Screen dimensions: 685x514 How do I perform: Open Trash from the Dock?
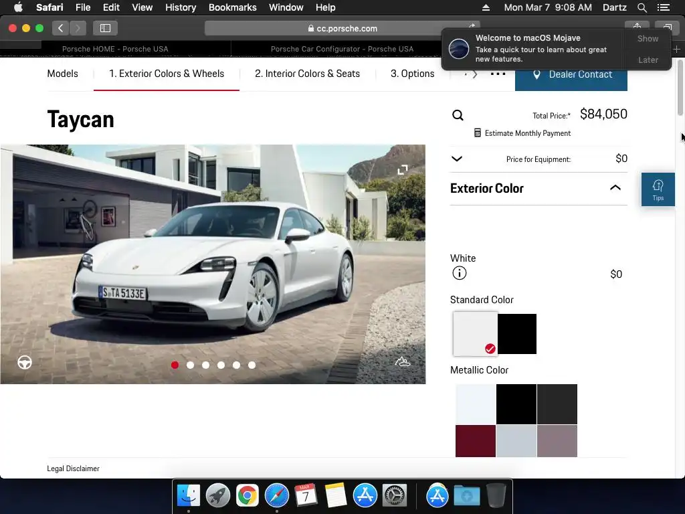[x=496, y=495]
